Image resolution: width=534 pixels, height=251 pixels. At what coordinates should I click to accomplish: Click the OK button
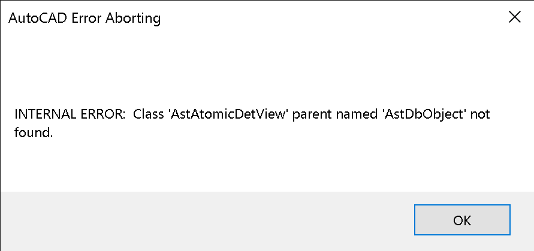click(x=461, y=220)
